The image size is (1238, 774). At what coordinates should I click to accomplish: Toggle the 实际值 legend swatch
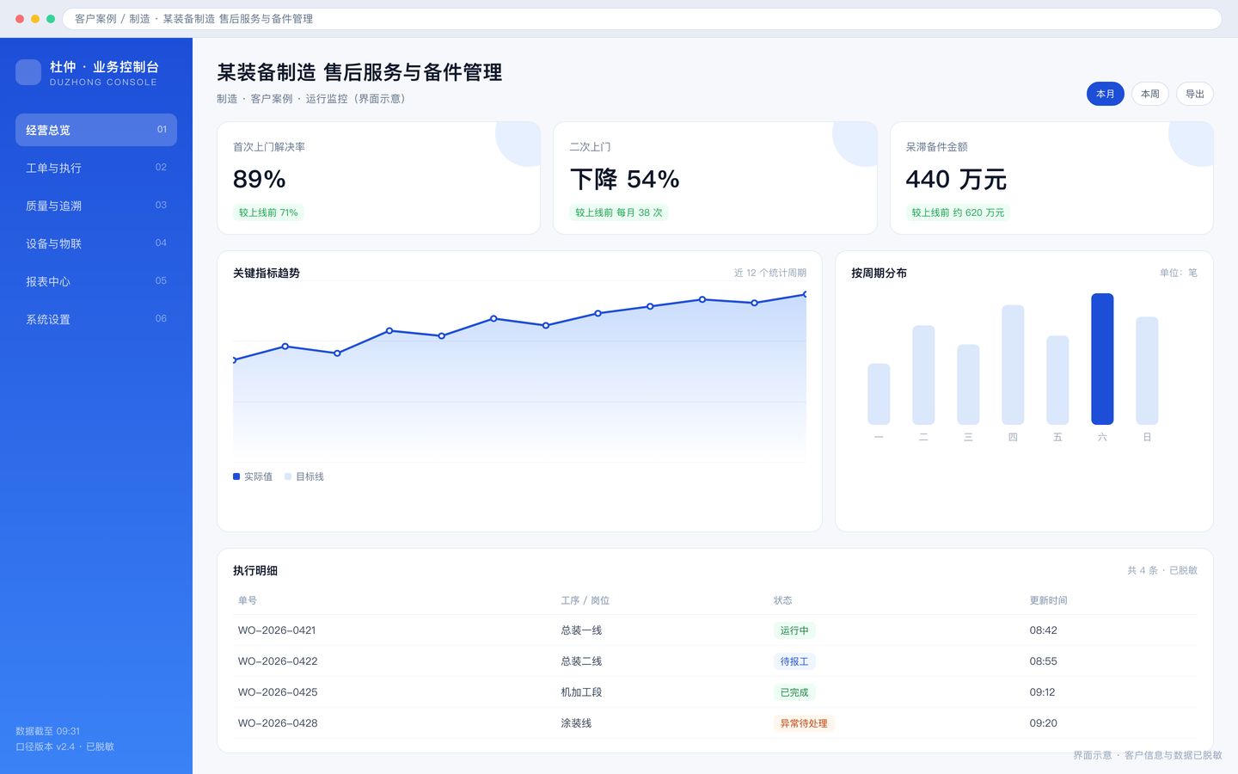pos(236,476)
